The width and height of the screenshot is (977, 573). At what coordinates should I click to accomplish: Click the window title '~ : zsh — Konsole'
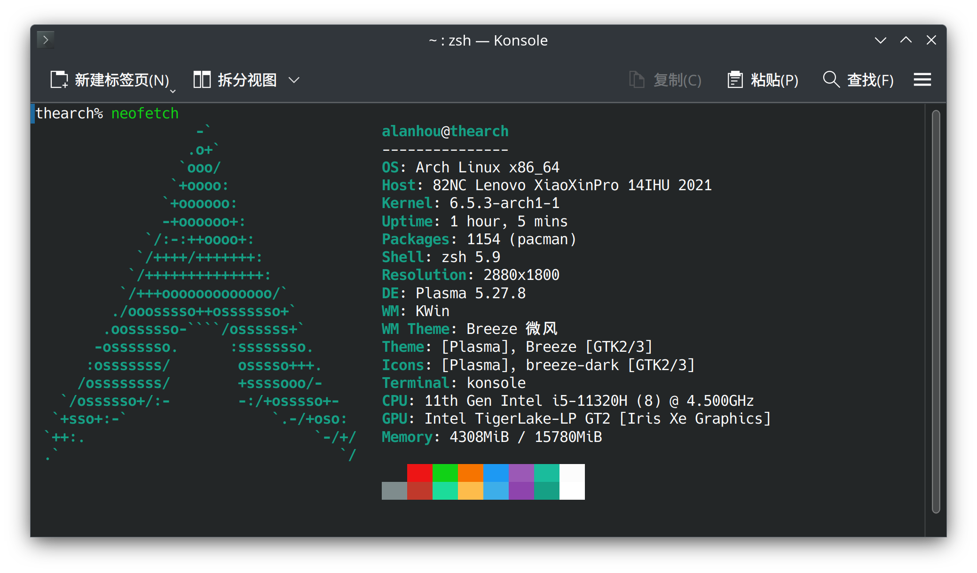[488, 40]
